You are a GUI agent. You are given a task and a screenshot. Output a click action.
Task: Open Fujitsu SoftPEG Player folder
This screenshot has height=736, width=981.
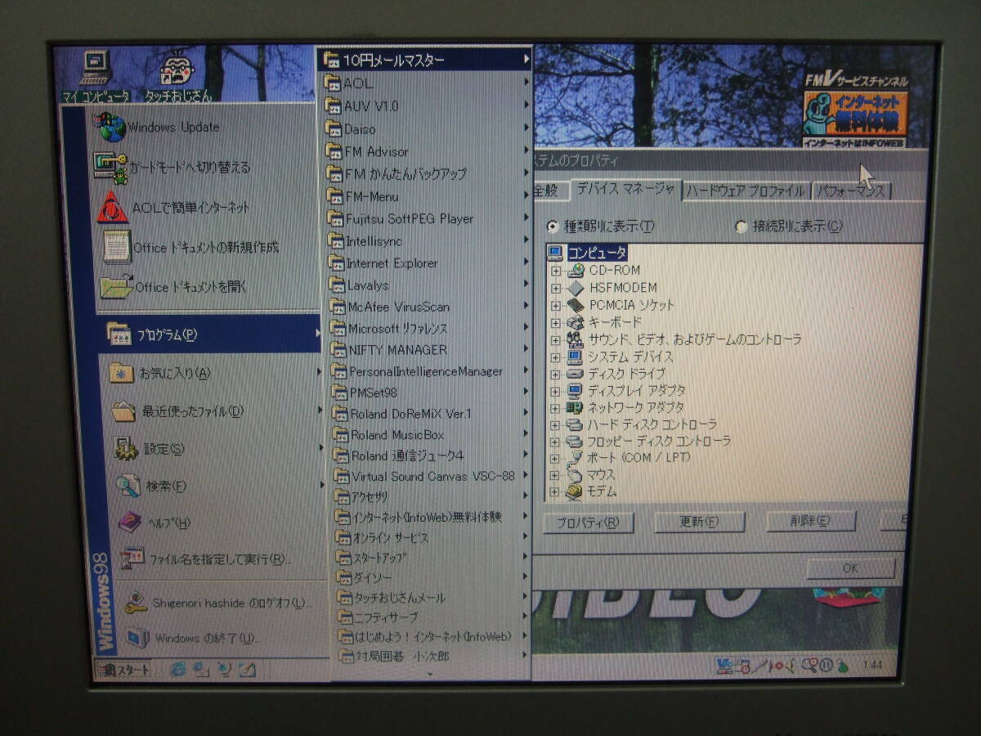pyautogui.click(x=428, y=218)
